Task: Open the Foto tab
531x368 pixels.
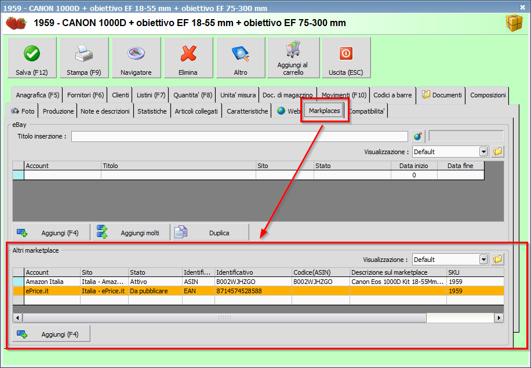Action: tap(23, 111)
